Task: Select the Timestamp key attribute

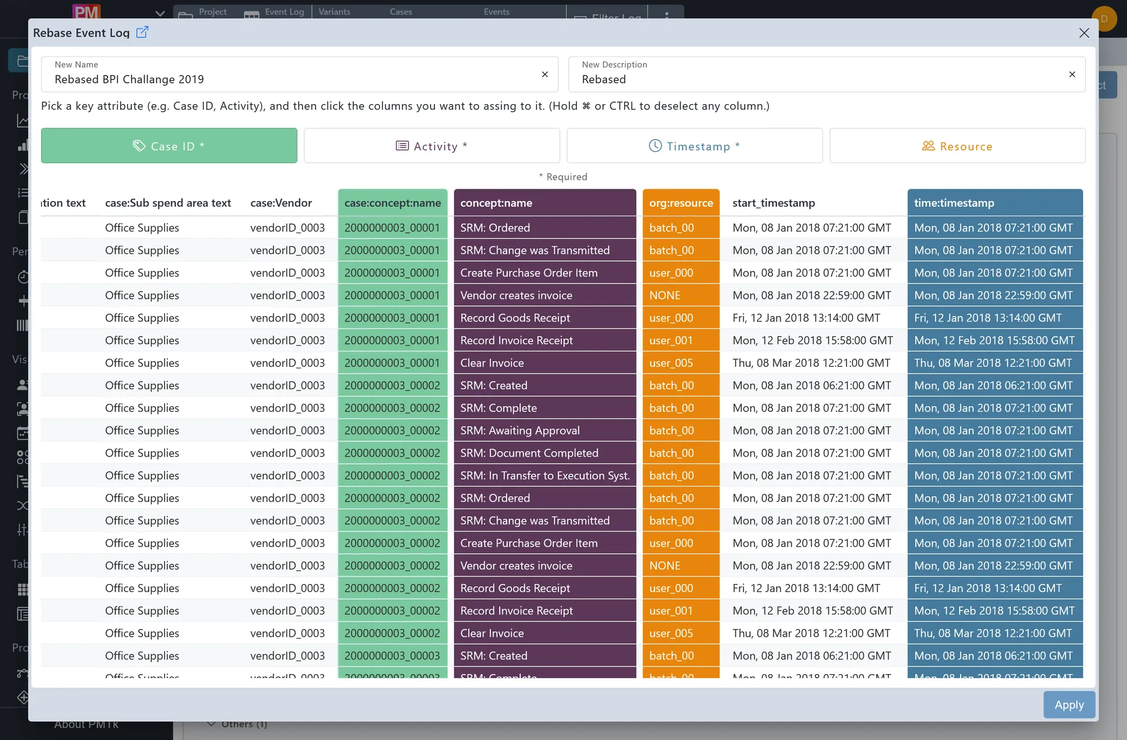Action: click(694, 146)
